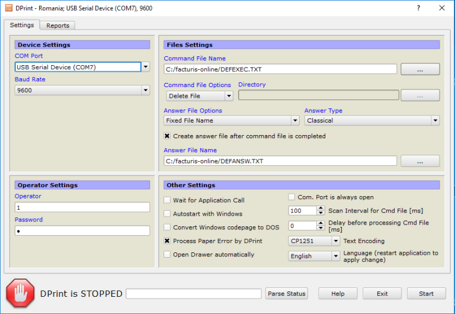
Task: Close the DPrint window
Action: point(441,8)
